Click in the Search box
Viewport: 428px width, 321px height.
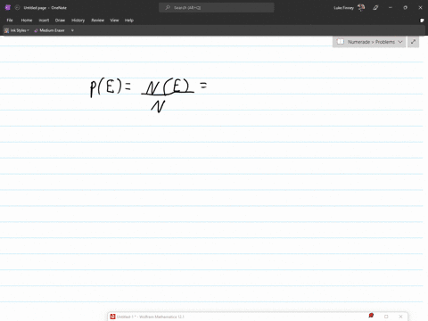click(x=217, y=8)
